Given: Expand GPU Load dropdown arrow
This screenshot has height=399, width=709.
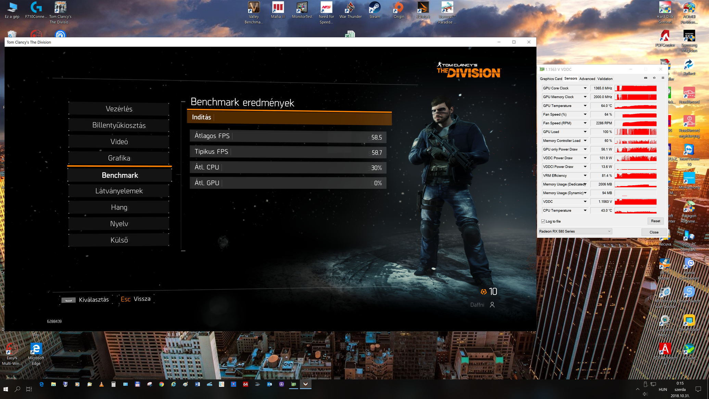Looking at the screenshot, I should click(x=585, y=132).
